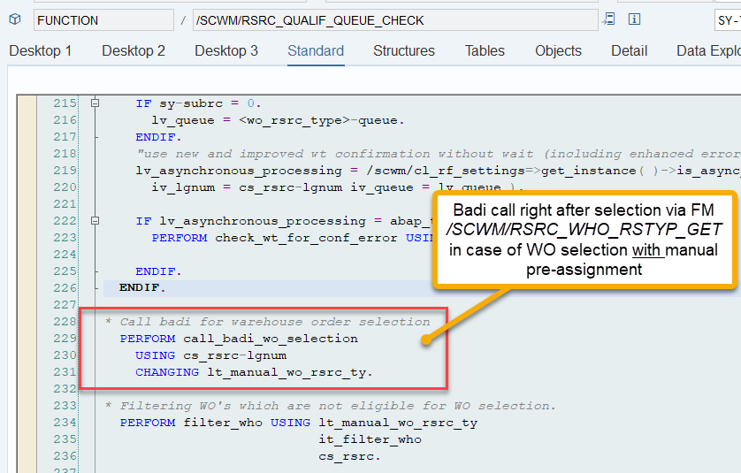The width and height of the screenshot is (741, 473).
Task: Click the text it_filter_who on line 235
Action: tap(370, 439)
